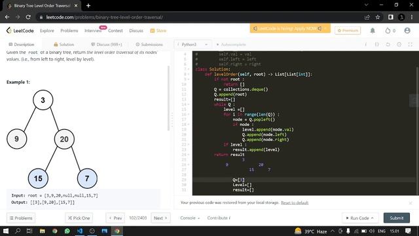Click the Reset to default link
The image size is (419, 236).
(295, 203)
